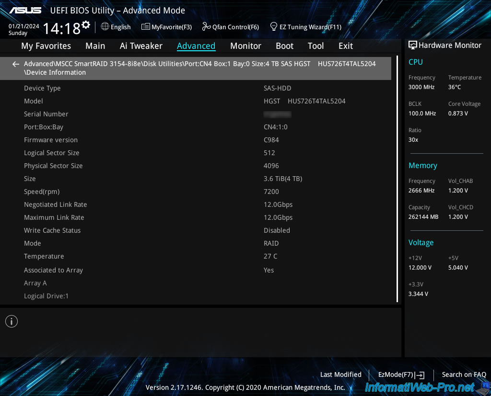
Task: Click the temperature value 27 C
Action: pos(270,256)
